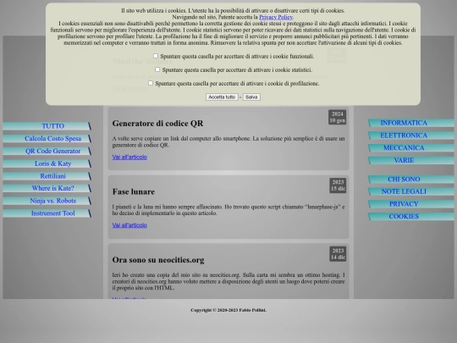The height and width of the screenshot is (343, 457).
Task: Check the cookie statistici checkbox
Action: (157, 69)
